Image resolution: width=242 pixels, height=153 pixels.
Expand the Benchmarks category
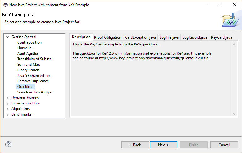point(7,114)
